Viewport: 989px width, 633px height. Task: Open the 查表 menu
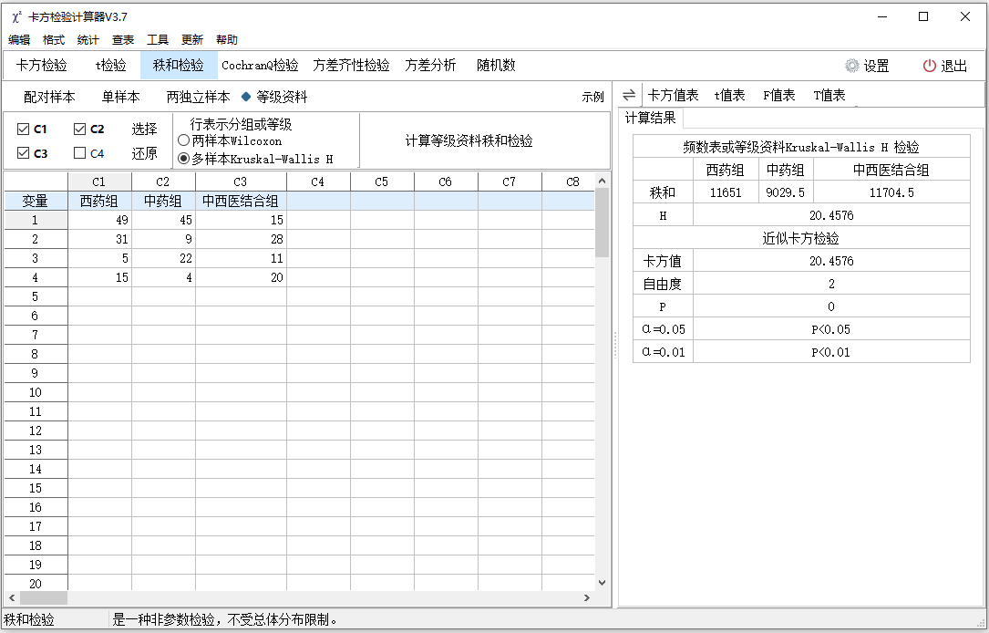point(123,40)
